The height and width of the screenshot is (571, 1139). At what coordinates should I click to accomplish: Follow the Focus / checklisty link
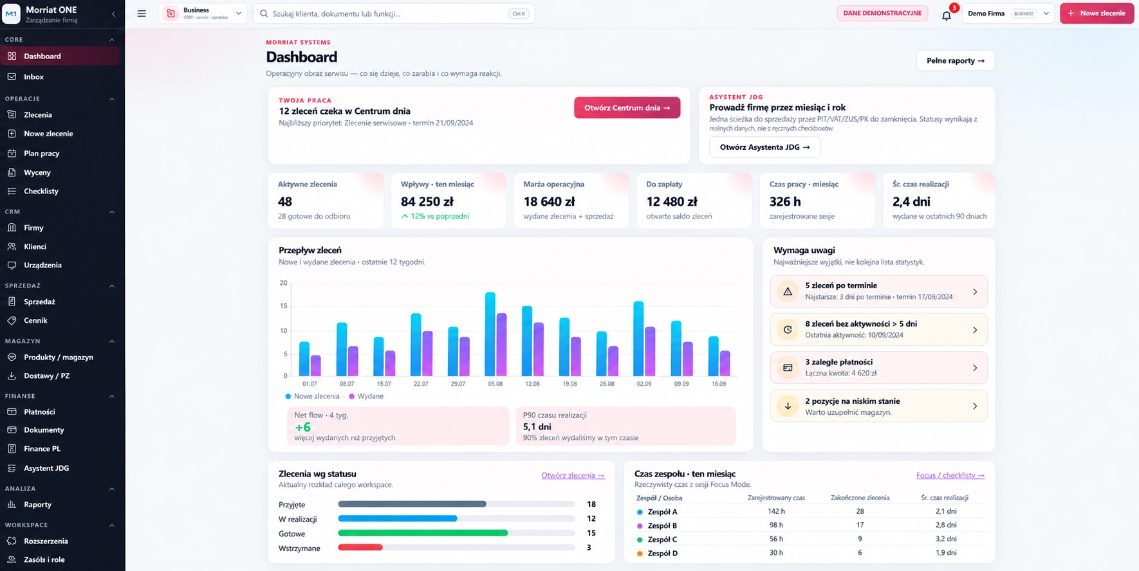[x=950, y=475]
